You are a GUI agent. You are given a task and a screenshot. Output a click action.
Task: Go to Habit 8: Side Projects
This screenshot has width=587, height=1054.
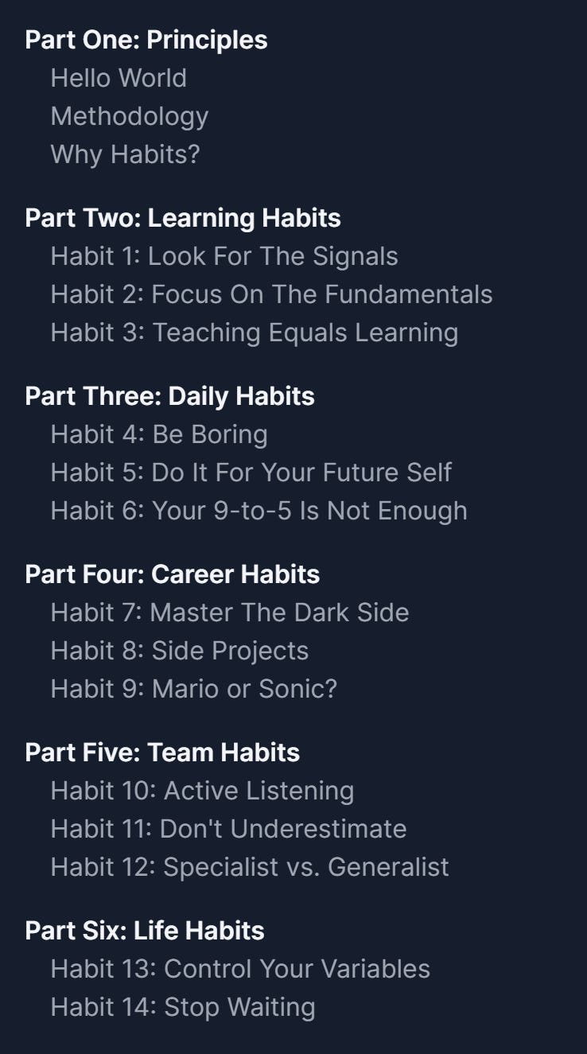coord(180,651)
